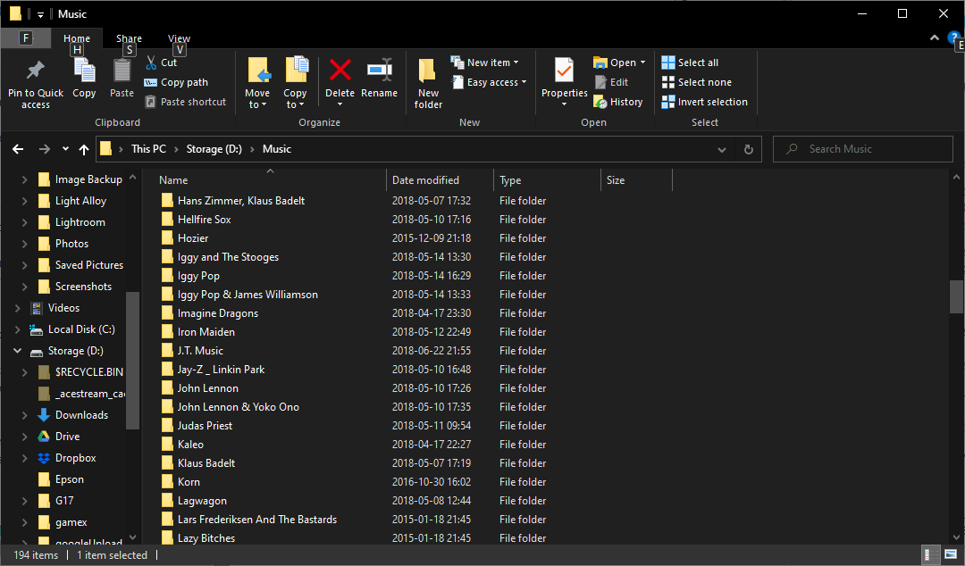Image resolution: width=965 pixels, height=566 pixels.
Task: Select the John Lennon & Yoko Ono folder
Action: [239, 407]
